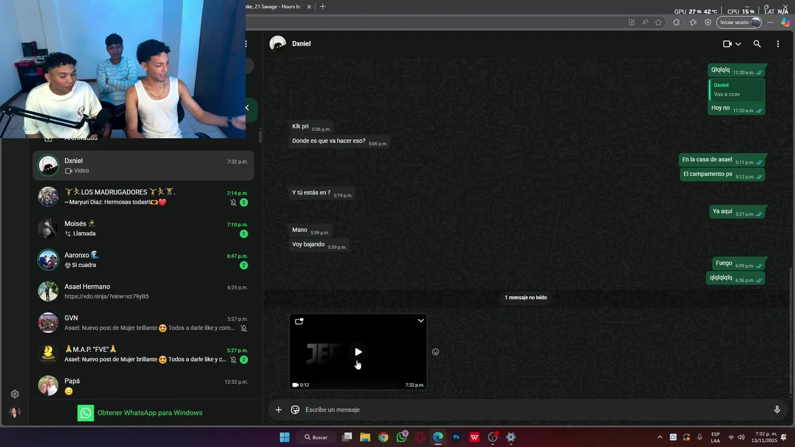
Task: Open Google Chrome from the taskbar
Action: point(383,437)
